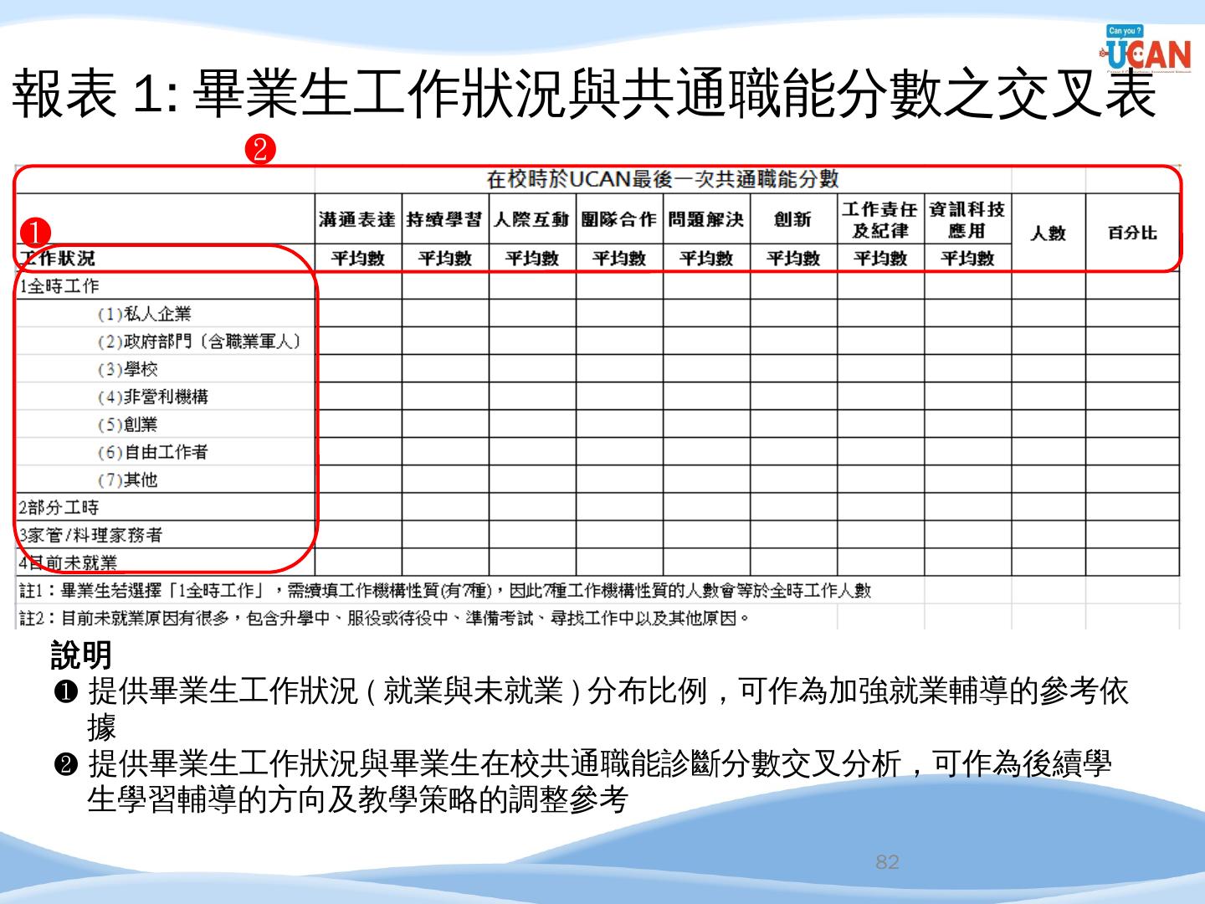Screen dimensions: 1205x904
Task: Select 平均數 under 資訊科技應用
Action: pos(967,259)
